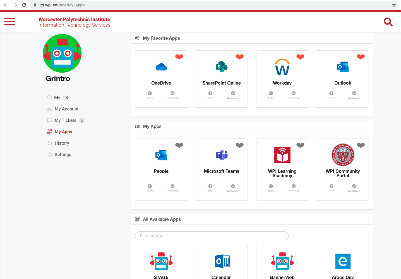Remove WPI Learning Academy app
This screenshot has height=279, width=401.
point(294,188)
